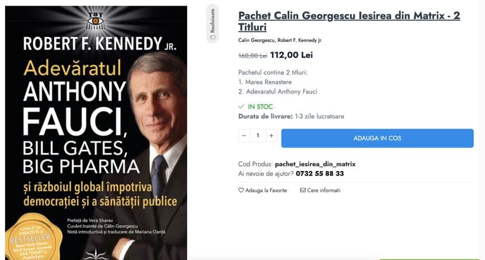Click the green IN STOC checkmark icon
Screen dimensions: 485x260
(242, 107)
